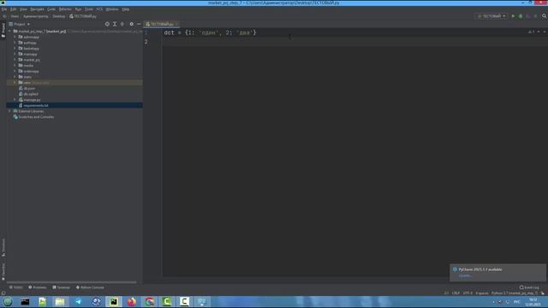Click the ТЕСТОВЫЙ.py breadcrumb in the navigation bar
This screenshot has height=308, width=548.
[x=83, y=16]
